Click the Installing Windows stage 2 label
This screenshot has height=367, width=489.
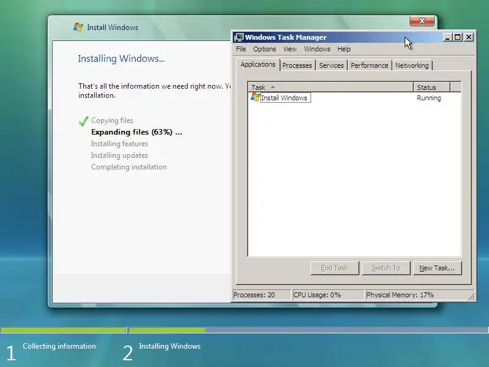tap(170, 346)
